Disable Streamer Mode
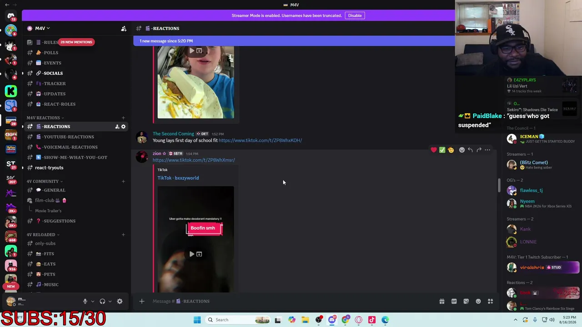This screenshot has width=582, height=327. [x=355, y=15]
